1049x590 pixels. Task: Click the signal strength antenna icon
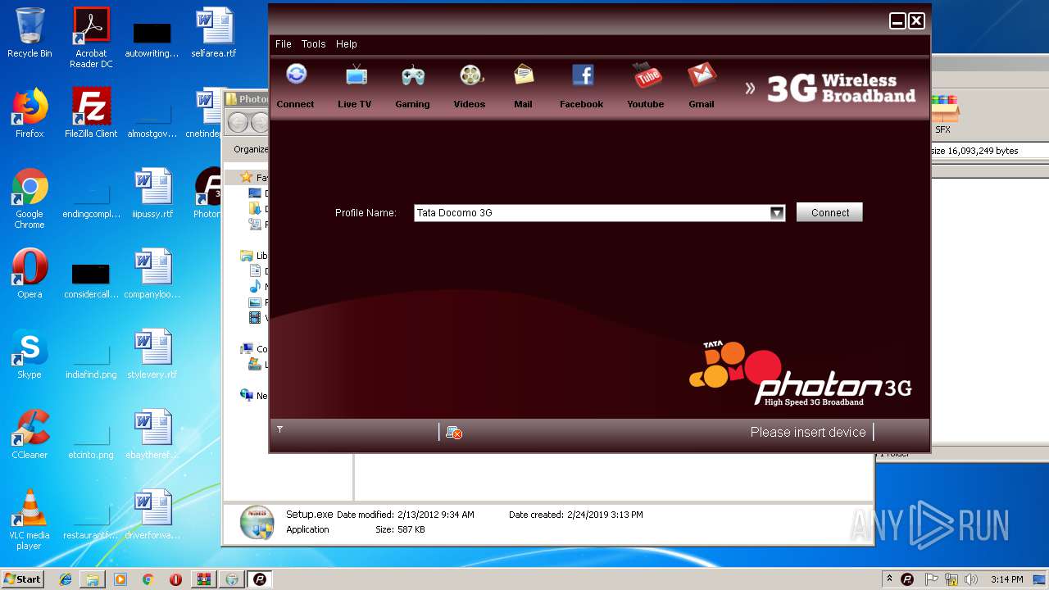279,429
